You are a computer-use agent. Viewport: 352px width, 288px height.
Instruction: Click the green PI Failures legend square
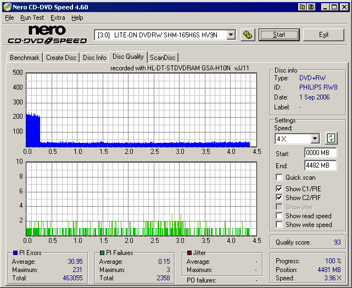102,253
